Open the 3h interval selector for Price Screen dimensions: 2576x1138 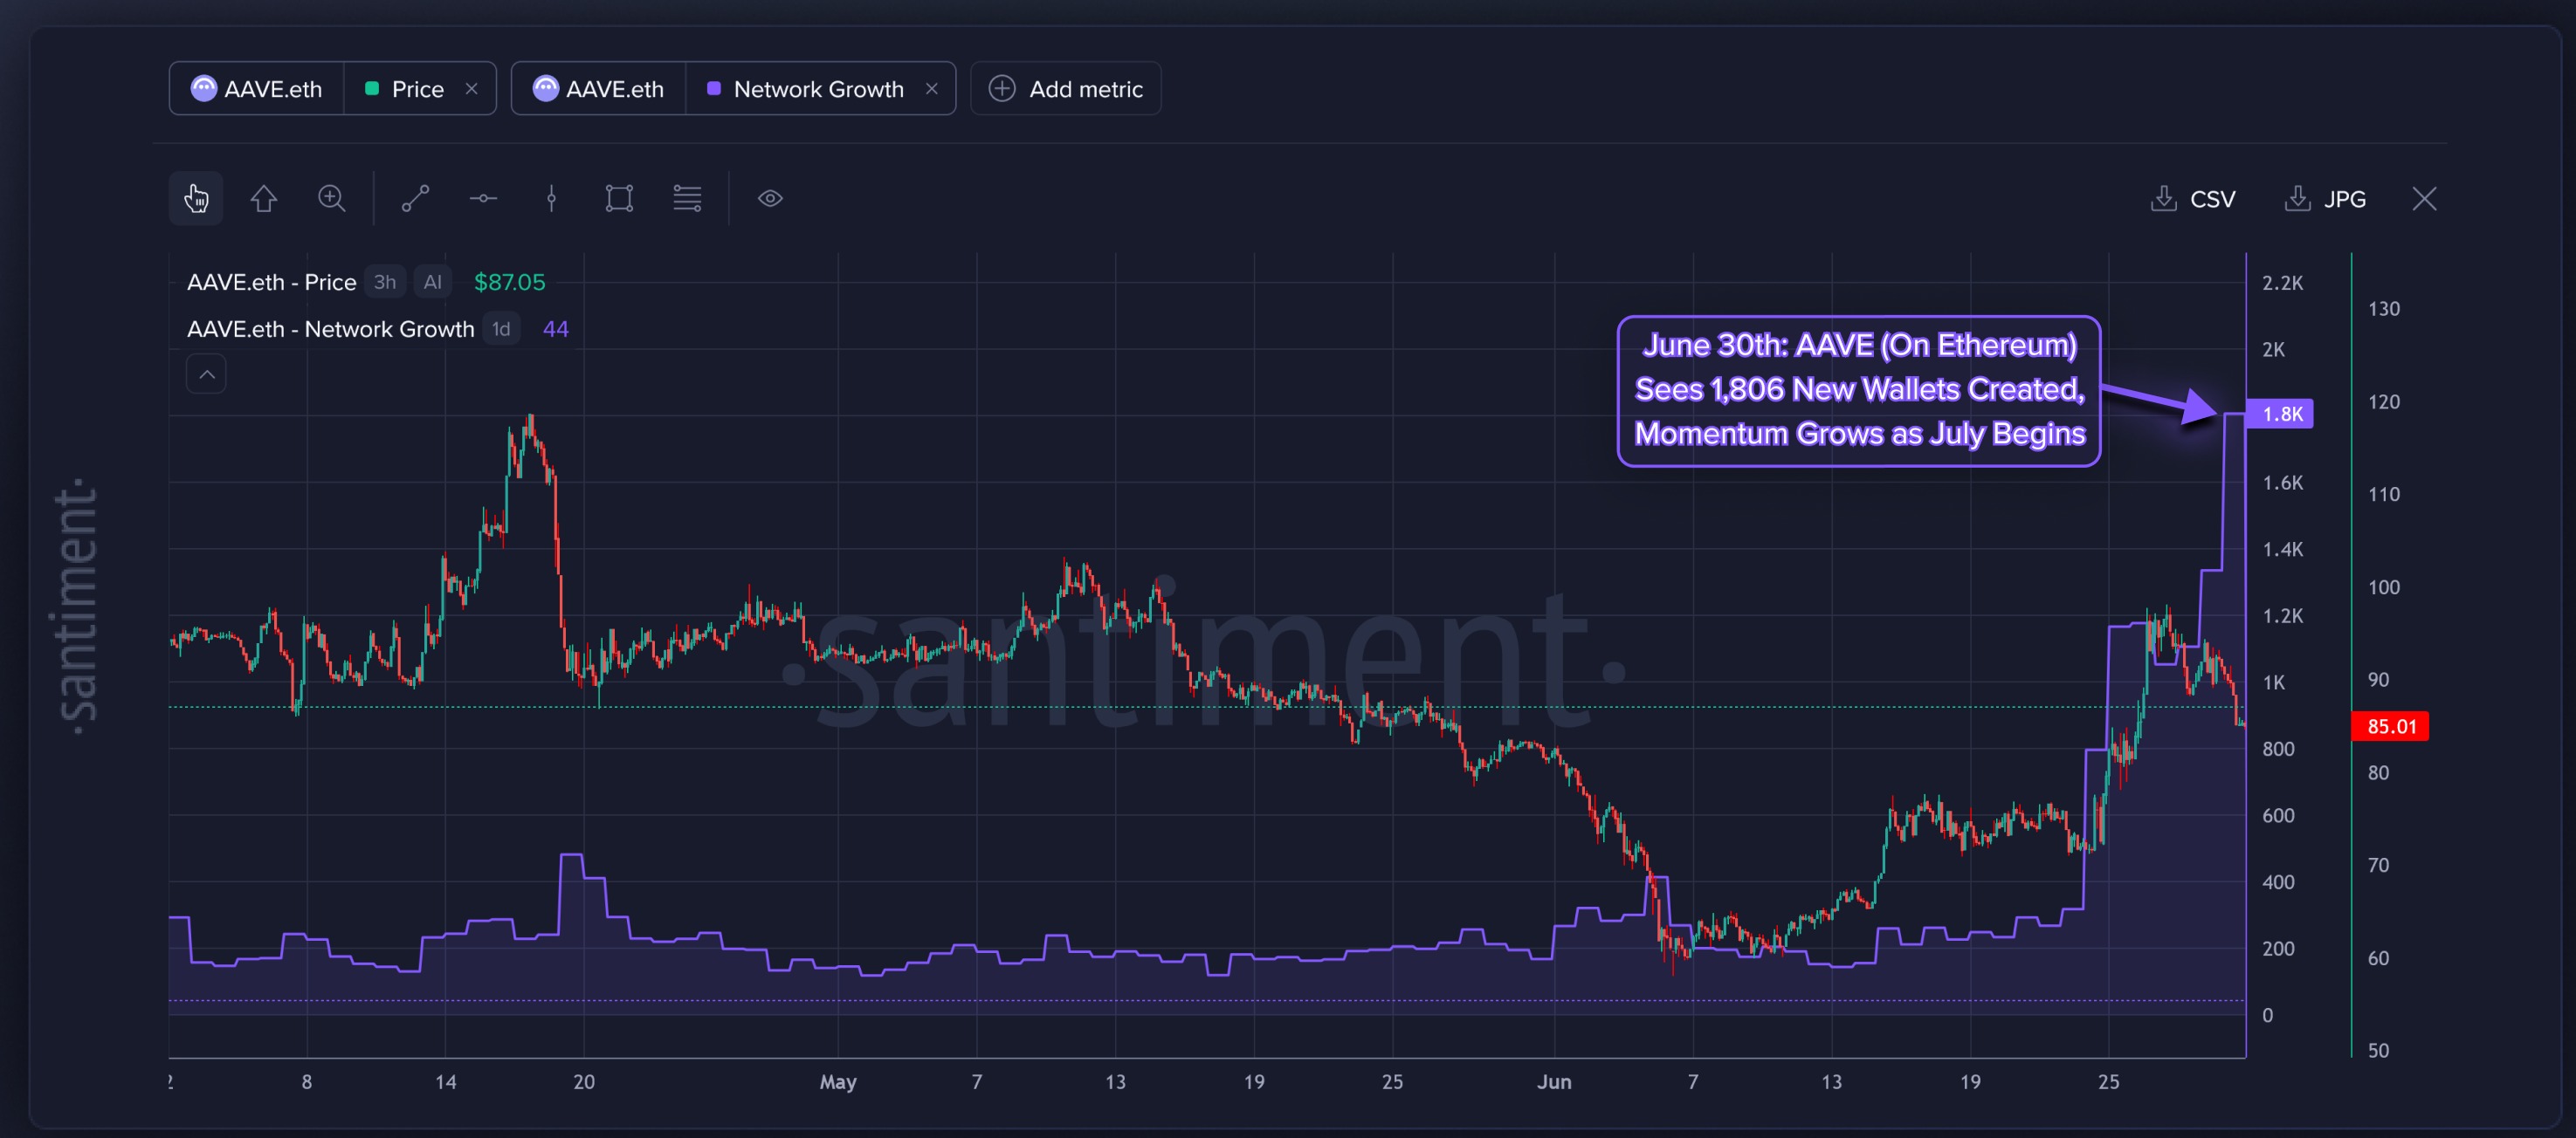pyautogui.click(x=385, y=283)
